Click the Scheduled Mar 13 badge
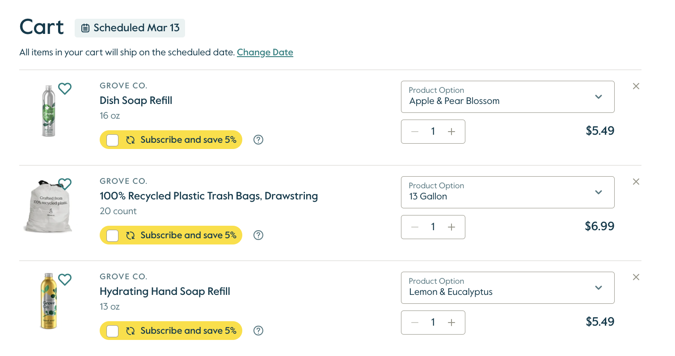This screenshot has width=675, height=356. pyautogui.click(x=130, y=28)
